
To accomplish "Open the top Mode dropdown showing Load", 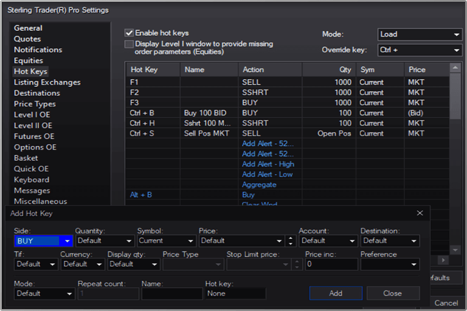I will pyautogui.click(x=420, y=35).
